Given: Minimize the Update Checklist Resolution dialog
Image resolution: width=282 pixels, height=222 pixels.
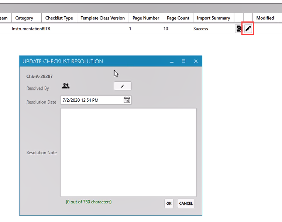Looking at the screenshot, I should [x=172, y=61].
